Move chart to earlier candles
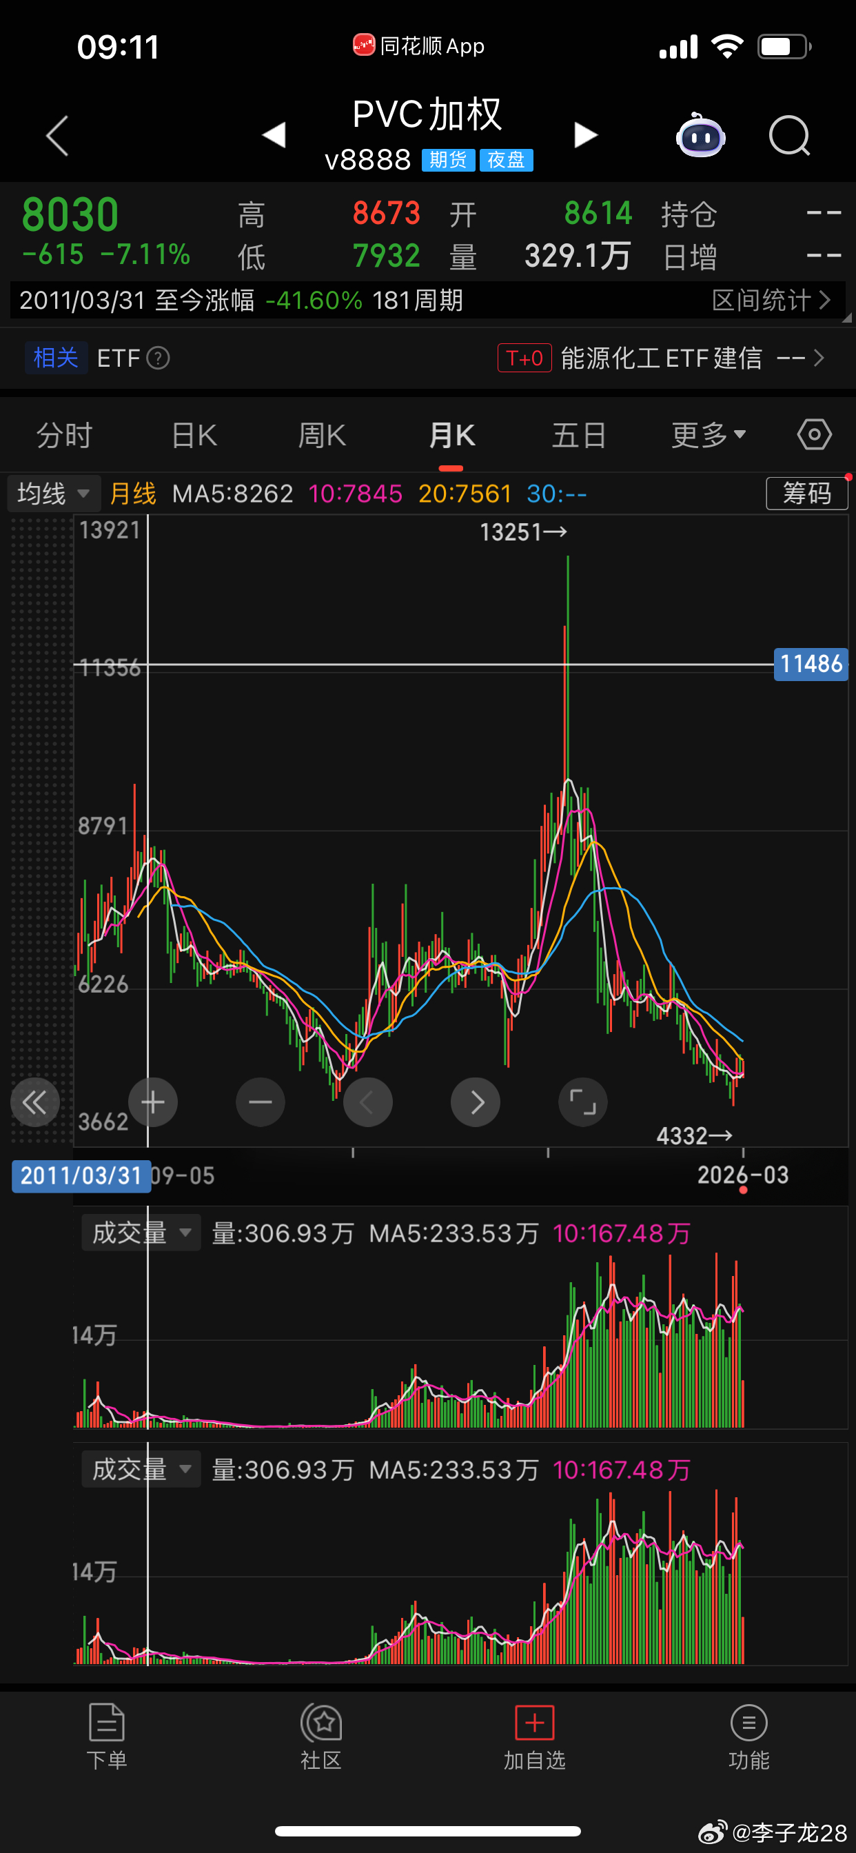Screen dimensions: 856x1853 [367, 1102]
